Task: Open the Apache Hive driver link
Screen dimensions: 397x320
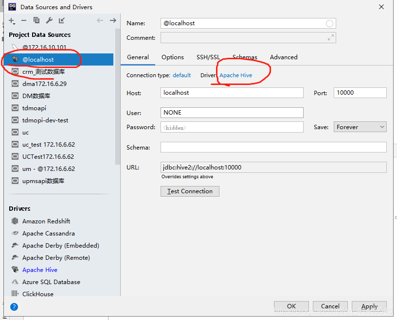Action: tap(235, 75)
